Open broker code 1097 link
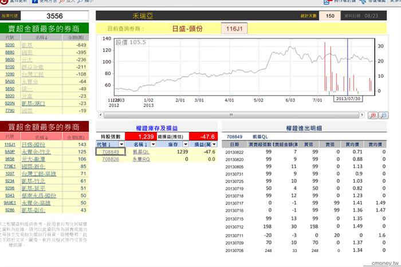The height and width of the screenshot is (267, 401). click(x=10, y=174)
